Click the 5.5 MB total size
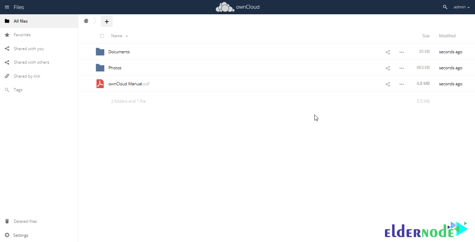The height and width of the screenshot is (242, 475). click(423, 101)
